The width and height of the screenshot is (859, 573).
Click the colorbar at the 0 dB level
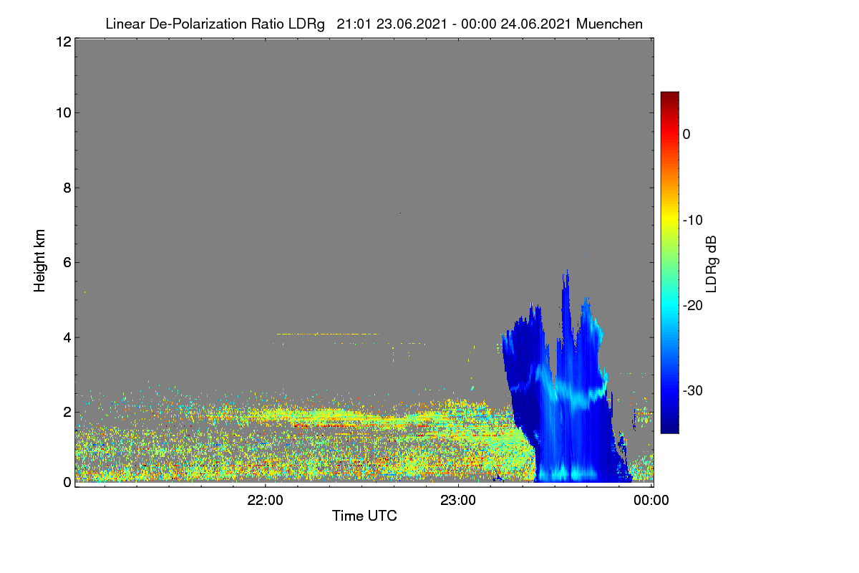[669, 134]
